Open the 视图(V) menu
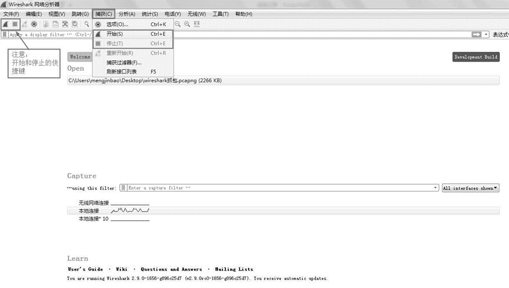The width and height of the screenshot is (509, 288). (x=57, y=14)
